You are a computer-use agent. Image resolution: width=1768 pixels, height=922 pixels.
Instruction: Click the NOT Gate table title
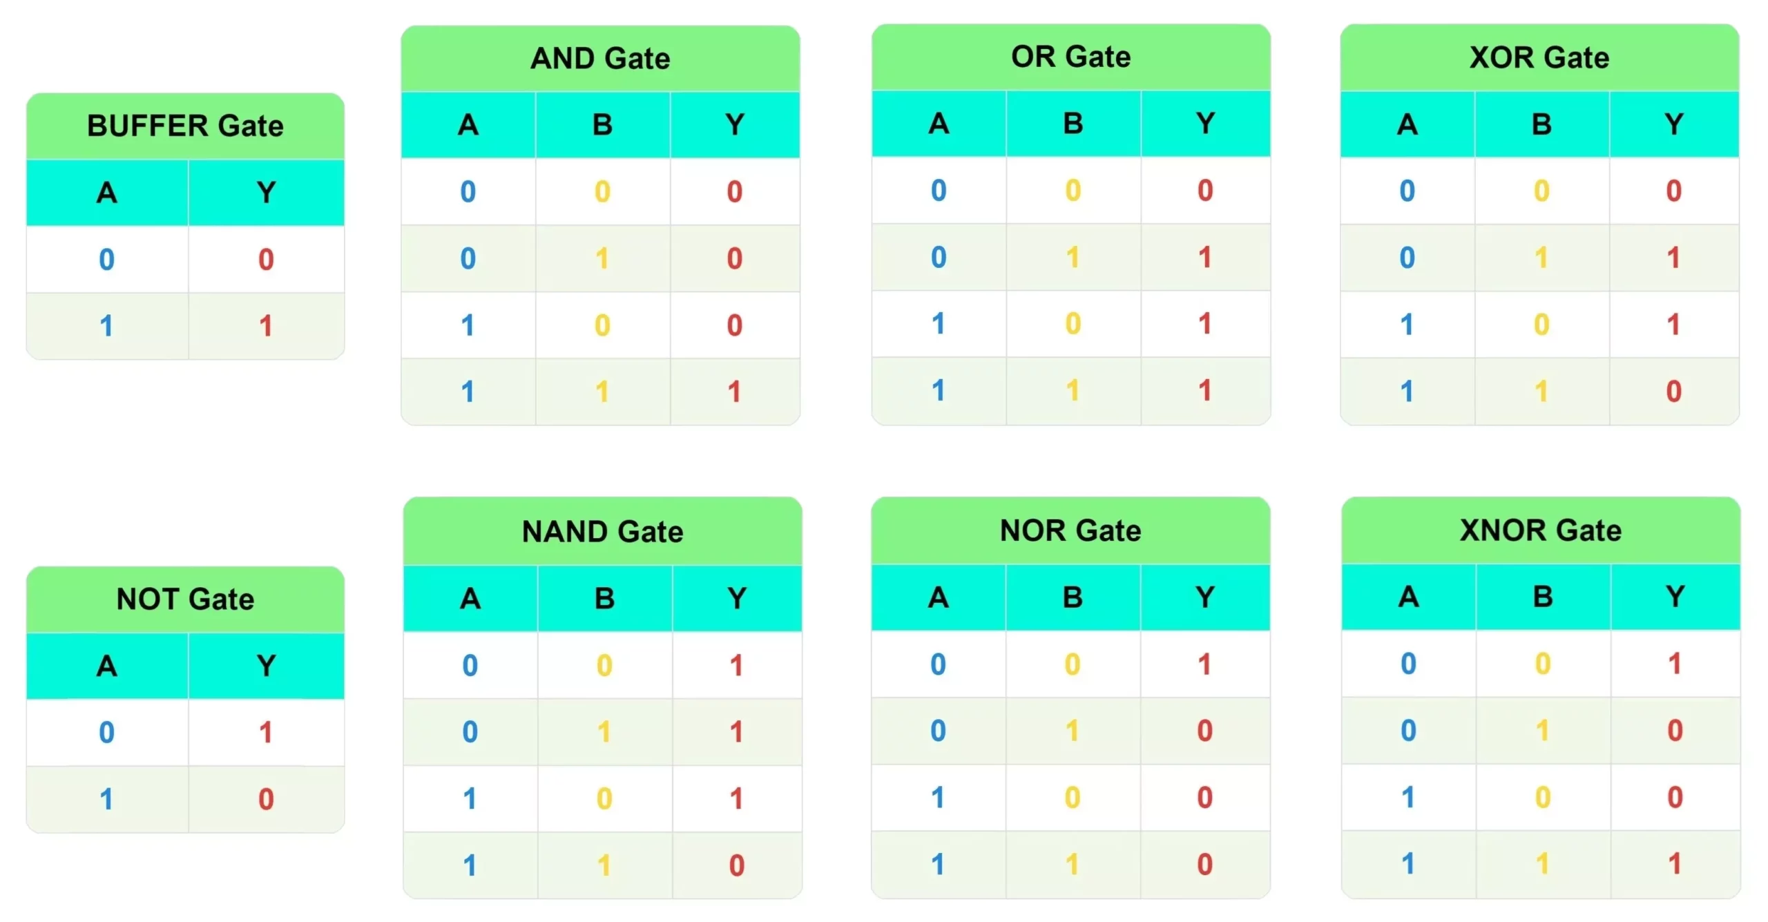click(x=185, y=599)
